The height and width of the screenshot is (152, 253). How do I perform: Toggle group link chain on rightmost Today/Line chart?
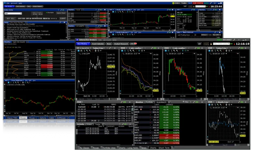coord(242,48)
